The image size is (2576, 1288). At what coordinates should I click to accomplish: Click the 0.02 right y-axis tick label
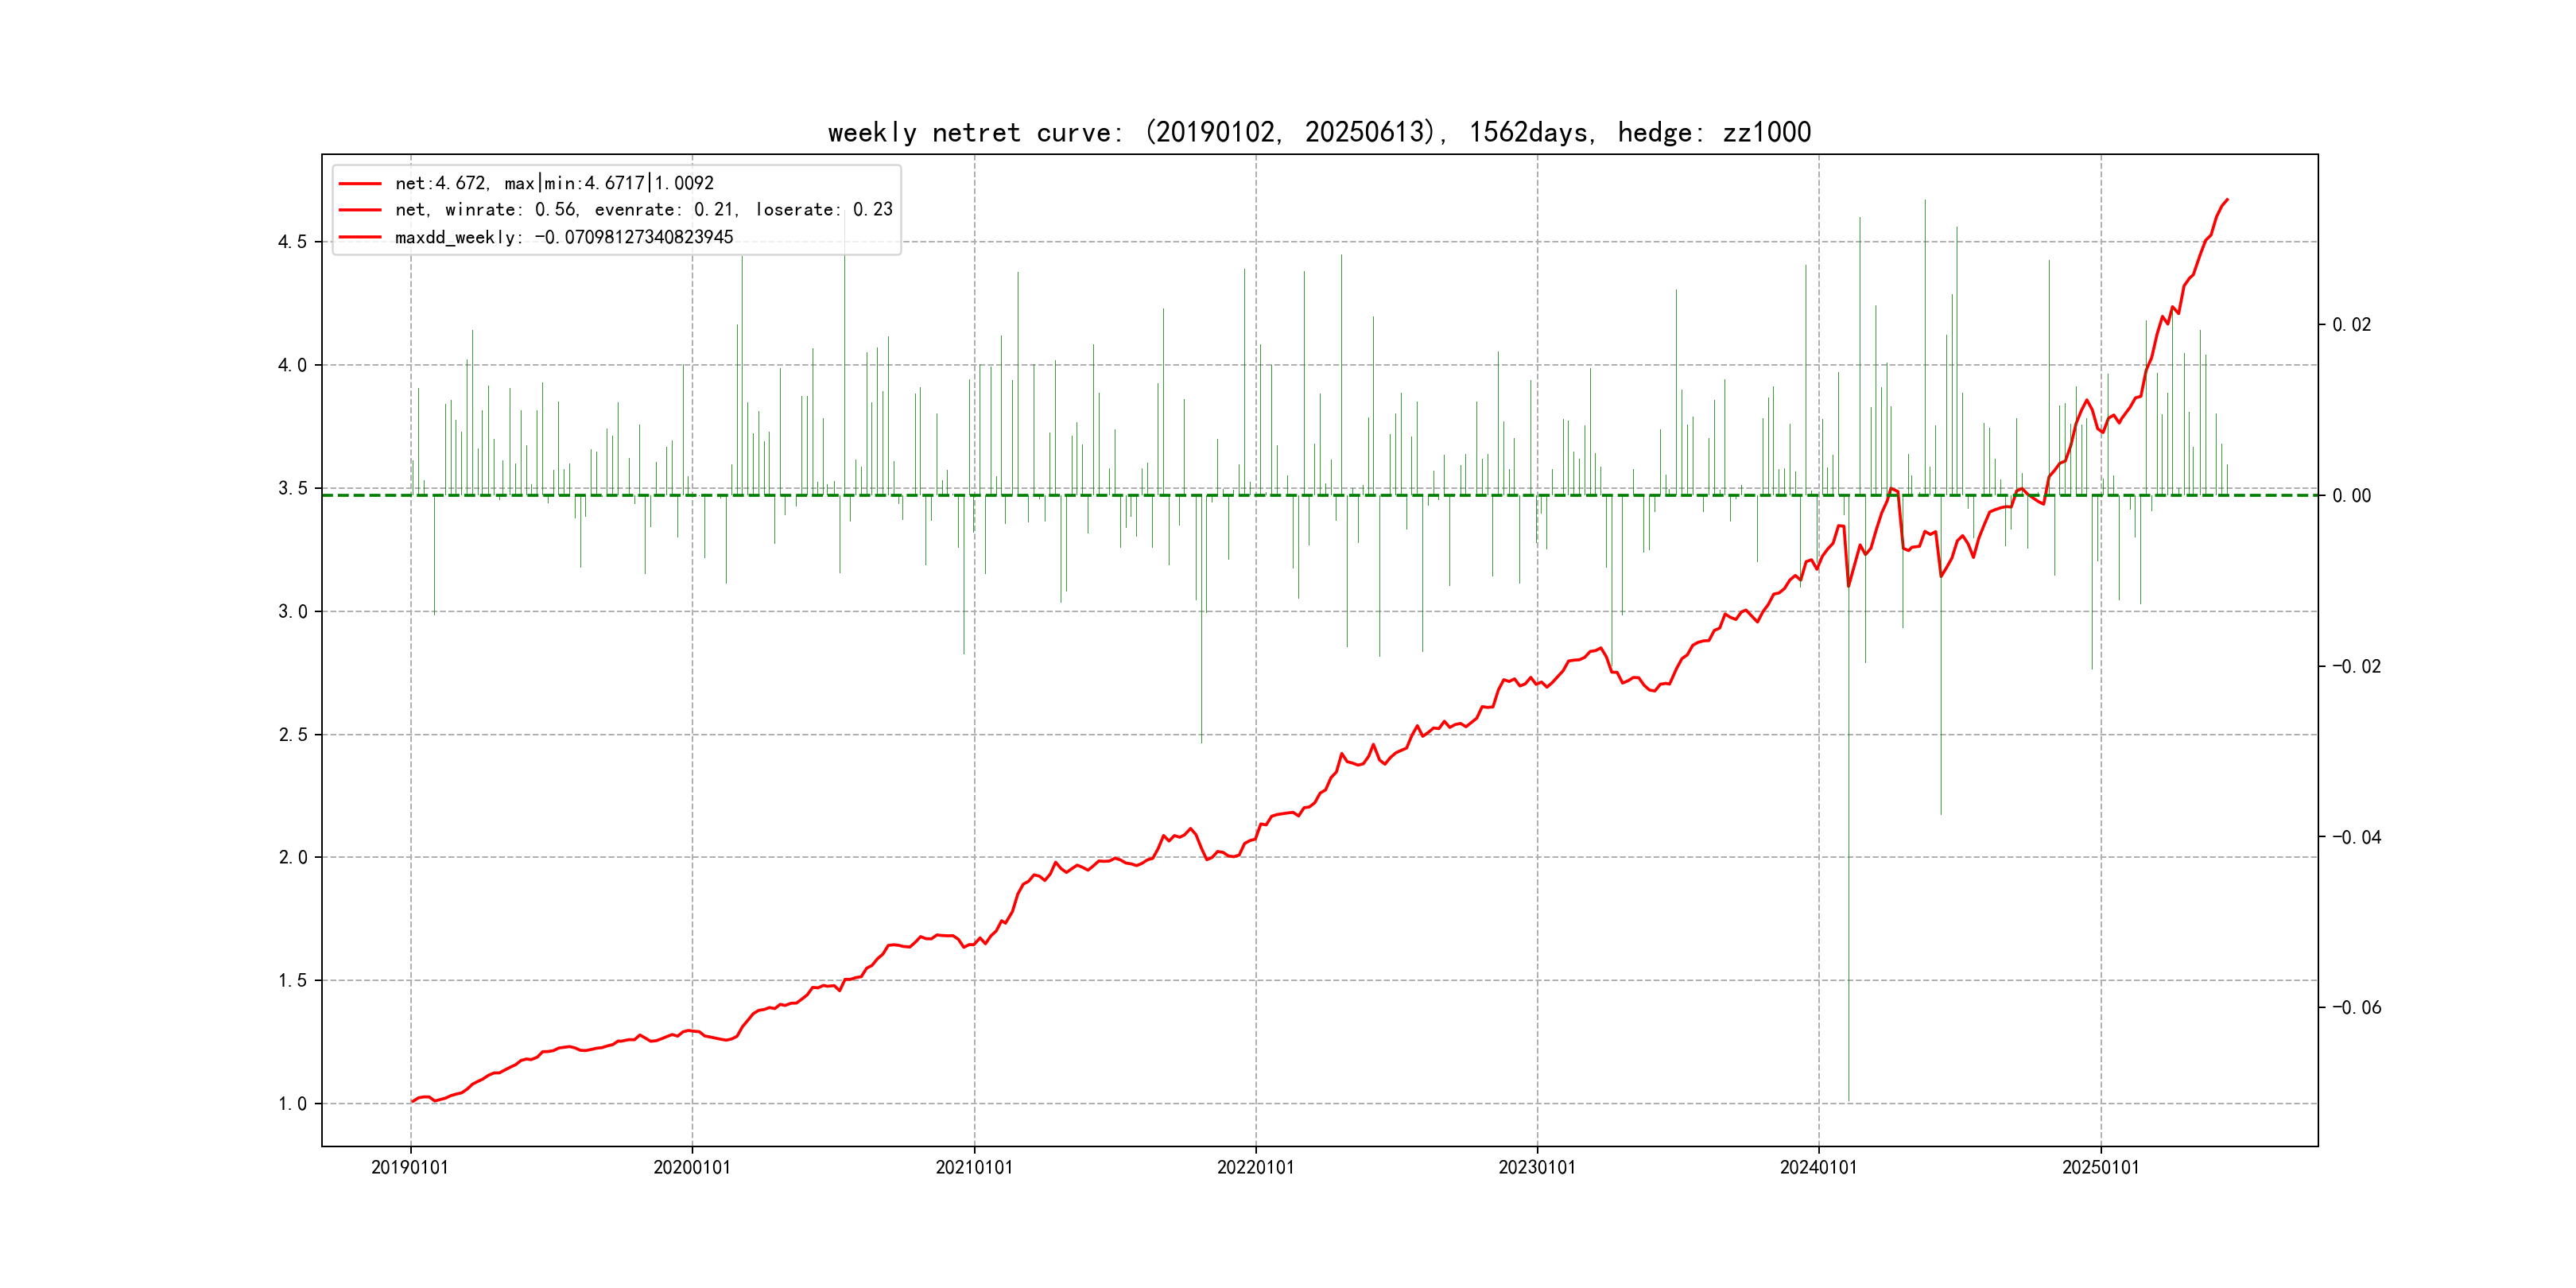[2351, 325]
